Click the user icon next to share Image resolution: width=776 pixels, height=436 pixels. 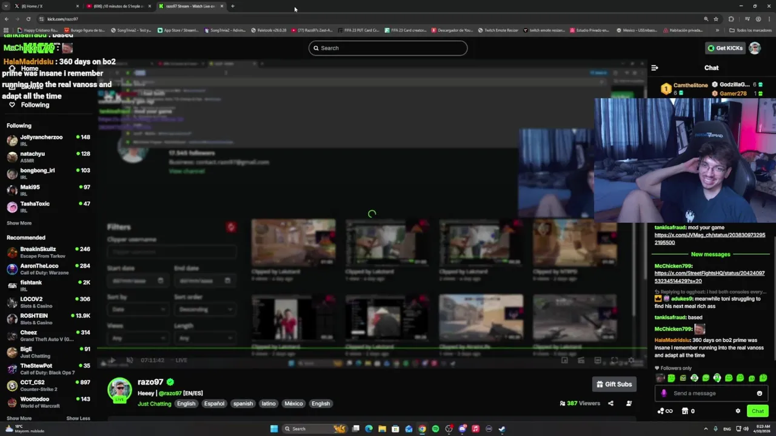tap(629, 403)
